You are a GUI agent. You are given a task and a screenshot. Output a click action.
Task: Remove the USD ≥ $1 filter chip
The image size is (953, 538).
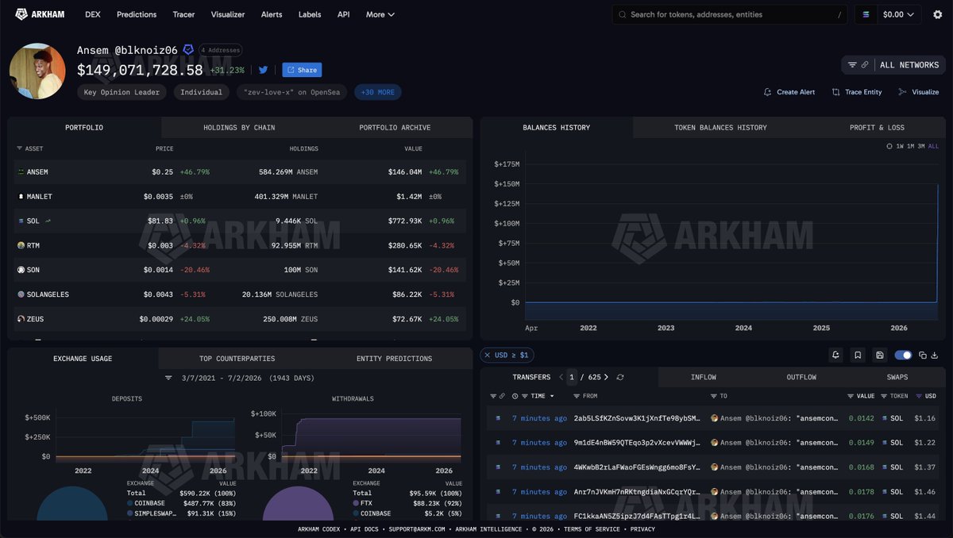[x=488, y=355]
